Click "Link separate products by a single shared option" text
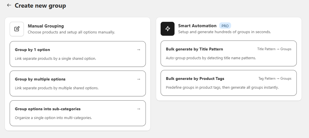Viewport: 309px width, 138px height. click(55, 59)
